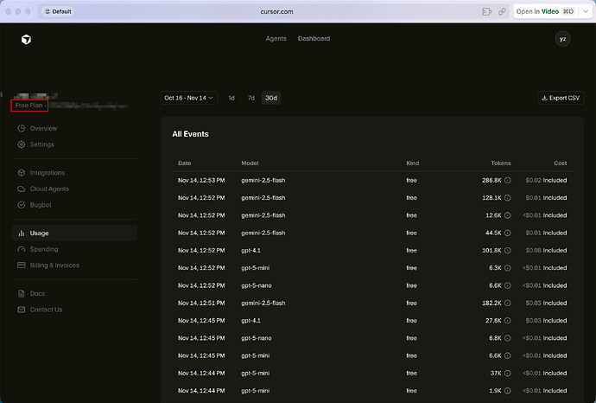Click the Nov 14, 12:53 PM date cell
Screen dimensions: 596x403
click(201, 181)
